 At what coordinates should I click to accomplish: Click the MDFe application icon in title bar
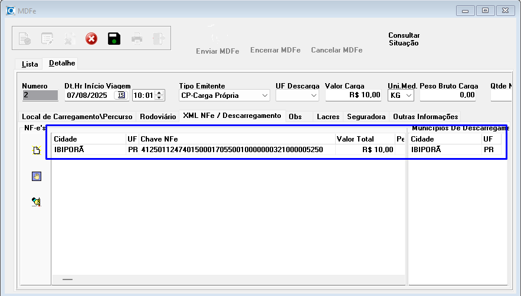pos(10,10)
